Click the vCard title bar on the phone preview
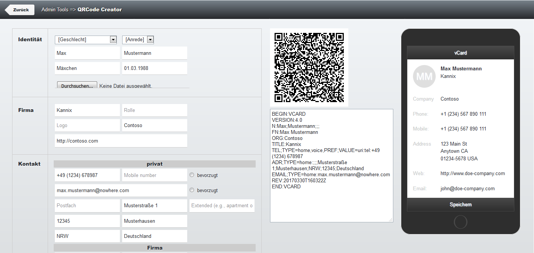The image size is (534, 253). [461, 53]
